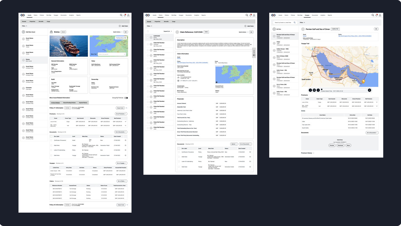Open the Documents menu in the Voyages window
401x226 pixels.
315,15
